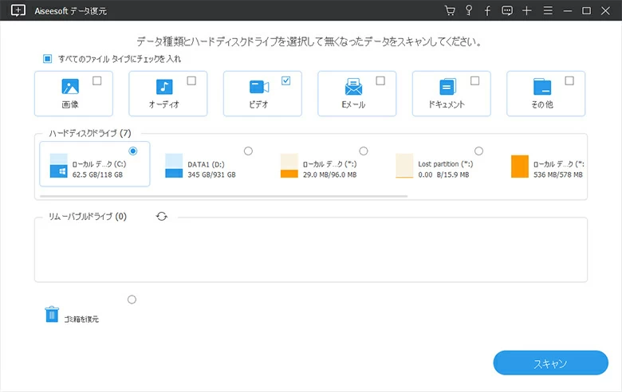The width and height of the screenshot is (622, 392).
Task: Click the Eメール envelope icon
Action: pyautogui.click(x=353, y=88)
